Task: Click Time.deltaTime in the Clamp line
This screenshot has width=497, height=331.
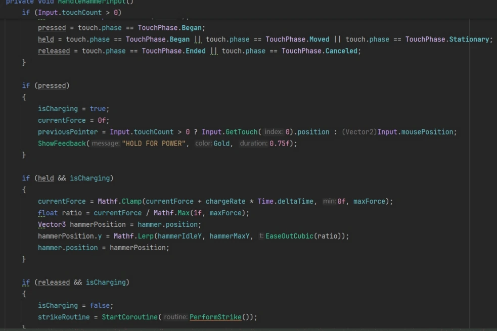Action: click(285, 202)
